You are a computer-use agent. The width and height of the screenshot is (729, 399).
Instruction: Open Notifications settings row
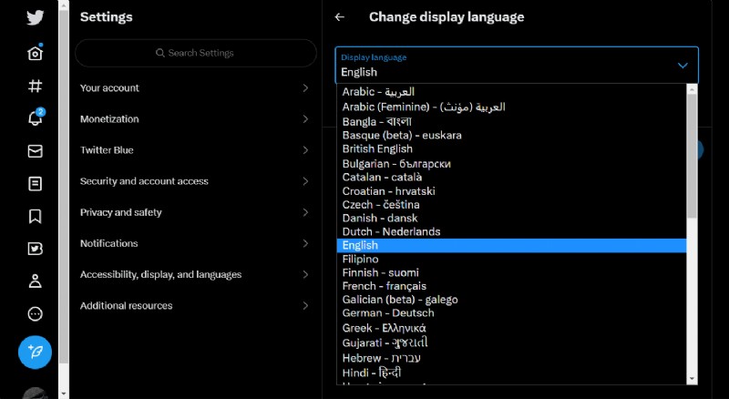click(195, 243)
